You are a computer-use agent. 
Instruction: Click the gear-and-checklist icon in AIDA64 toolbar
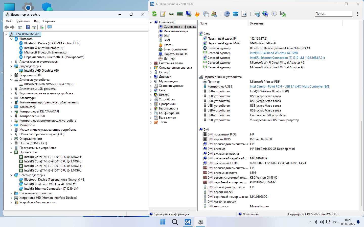pyautogui.click(x=206, y=14)
